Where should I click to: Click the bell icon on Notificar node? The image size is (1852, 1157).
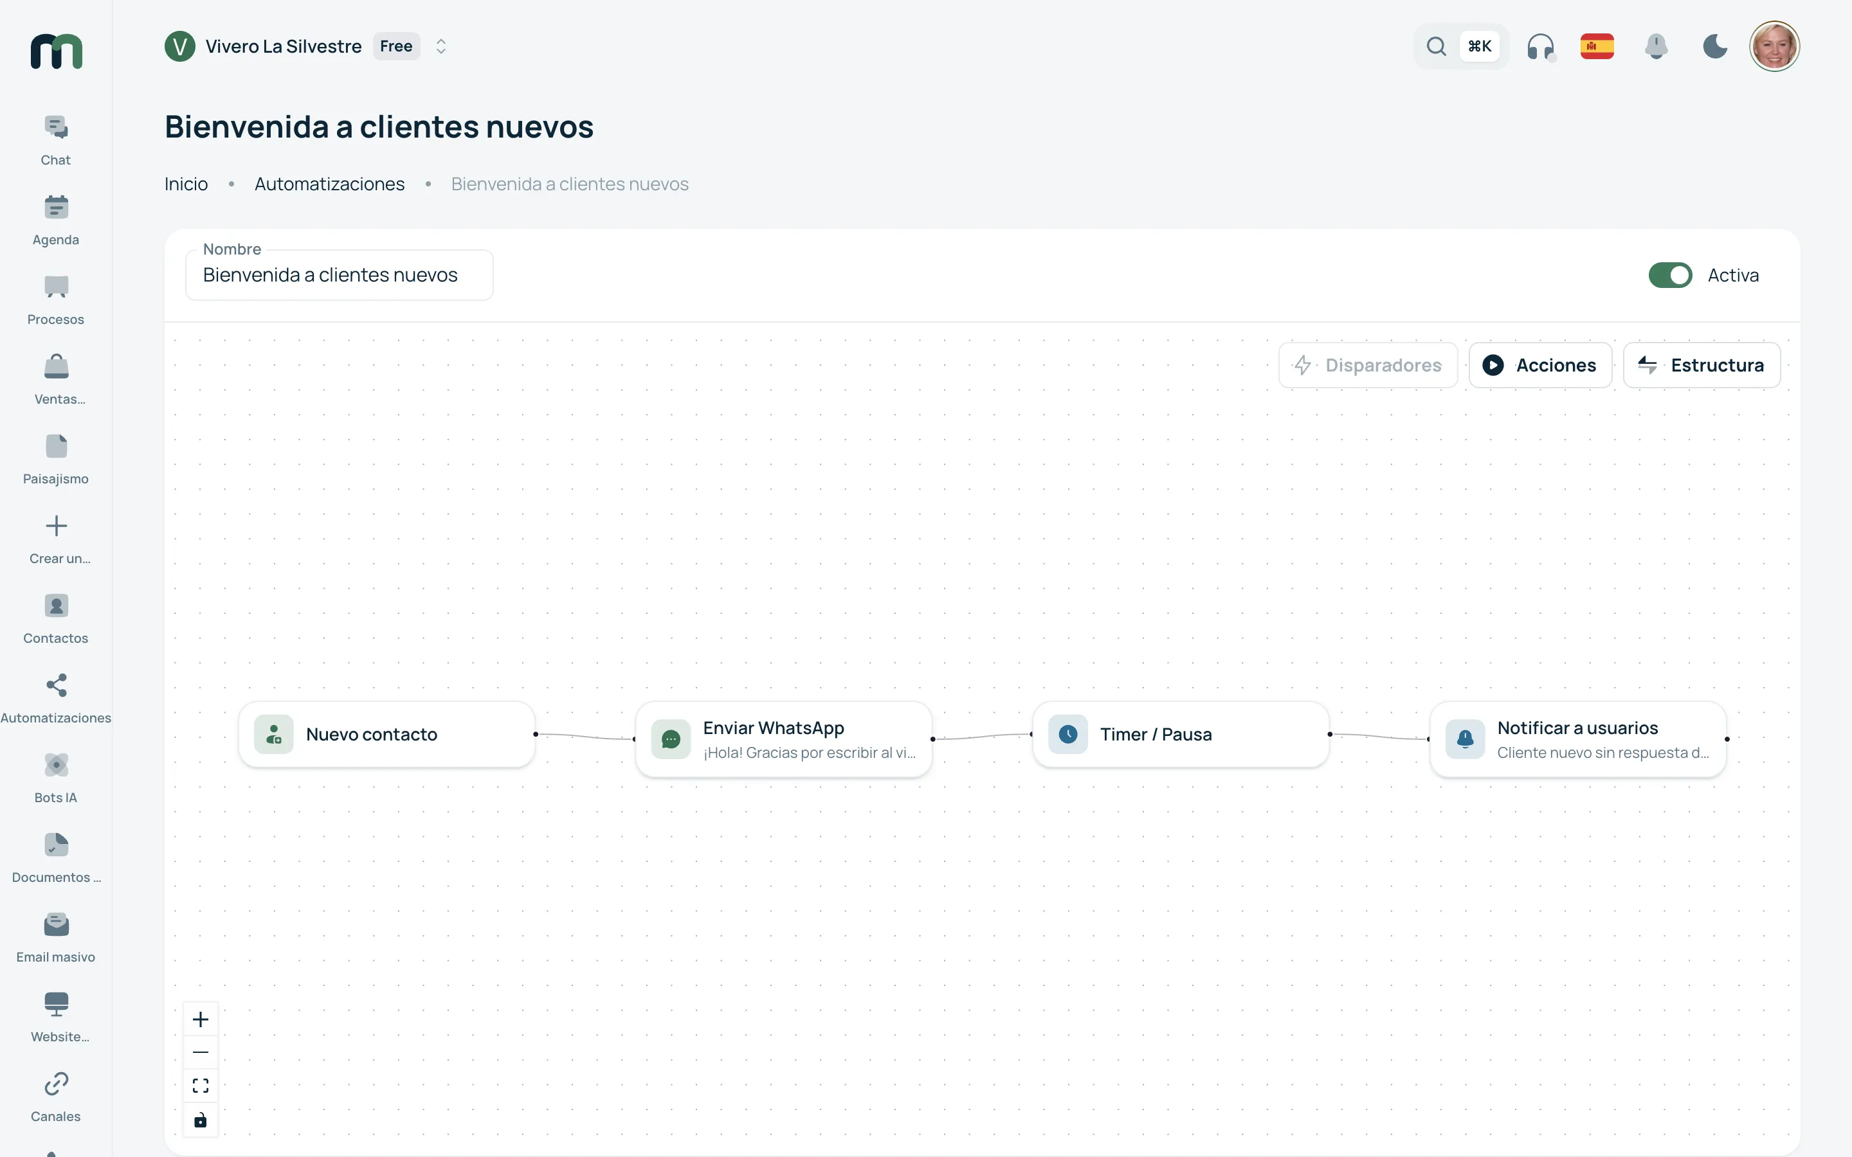click(x=1466, y=739)
